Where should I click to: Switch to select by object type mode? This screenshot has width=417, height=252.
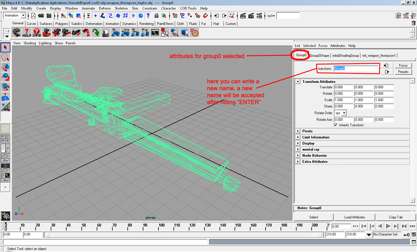pyautogui.click(x=71, y=16)
